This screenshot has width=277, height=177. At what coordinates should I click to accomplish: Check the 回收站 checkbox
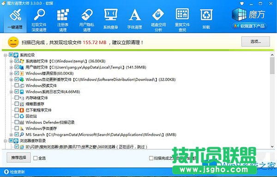coord(17,116)
